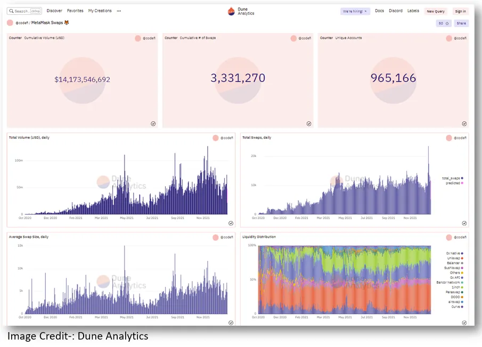
Task: Click @codefi avatar on Liquidity Distribution chart
Action: click(449, 237)
